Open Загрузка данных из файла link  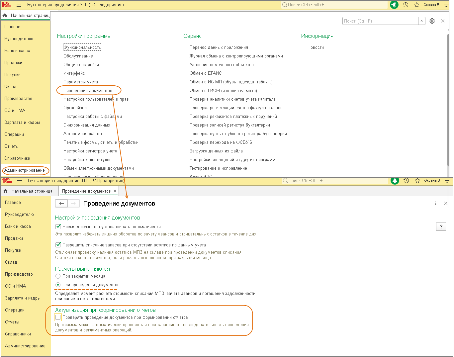tap(216, 151)
